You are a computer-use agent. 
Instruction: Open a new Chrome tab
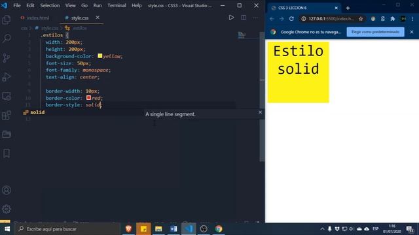tap(348, 8)
